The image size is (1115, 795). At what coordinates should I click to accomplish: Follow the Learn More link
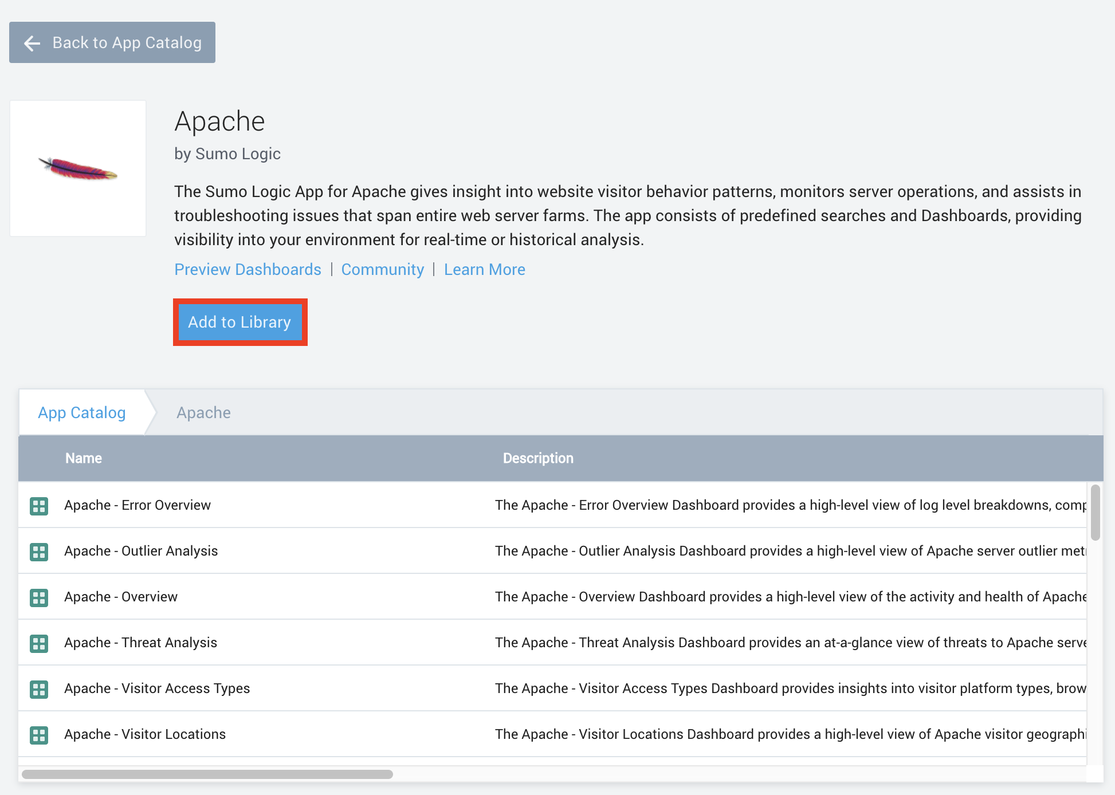pos(485,269)
